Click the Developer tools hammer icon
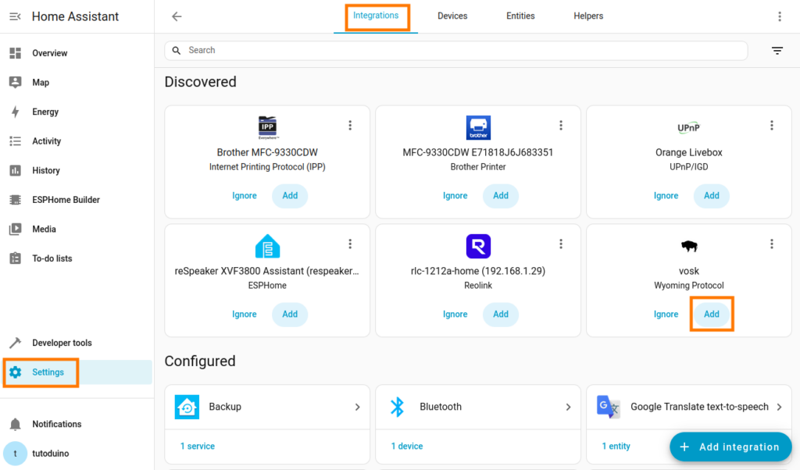Viewport: 800px width, 470px height. point(15,343)
